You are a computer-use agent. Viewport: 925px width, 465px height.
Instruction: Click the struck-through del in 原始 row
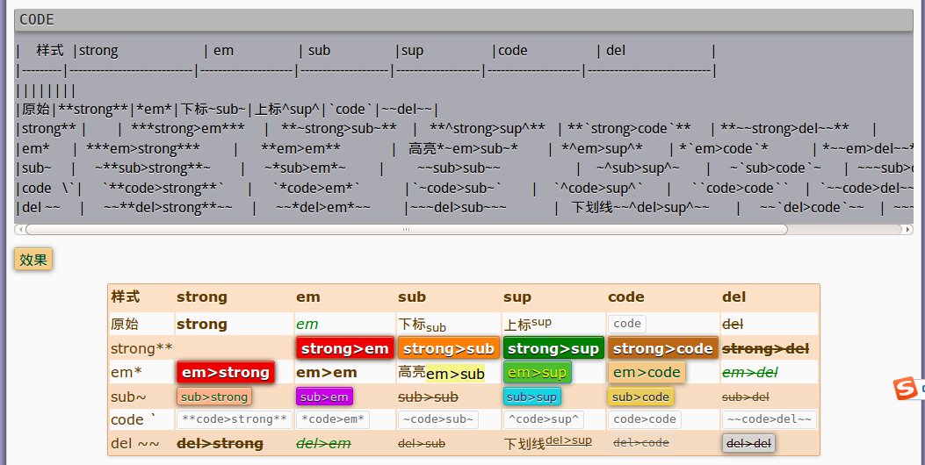pyautogui.click(x=733, y=324)
